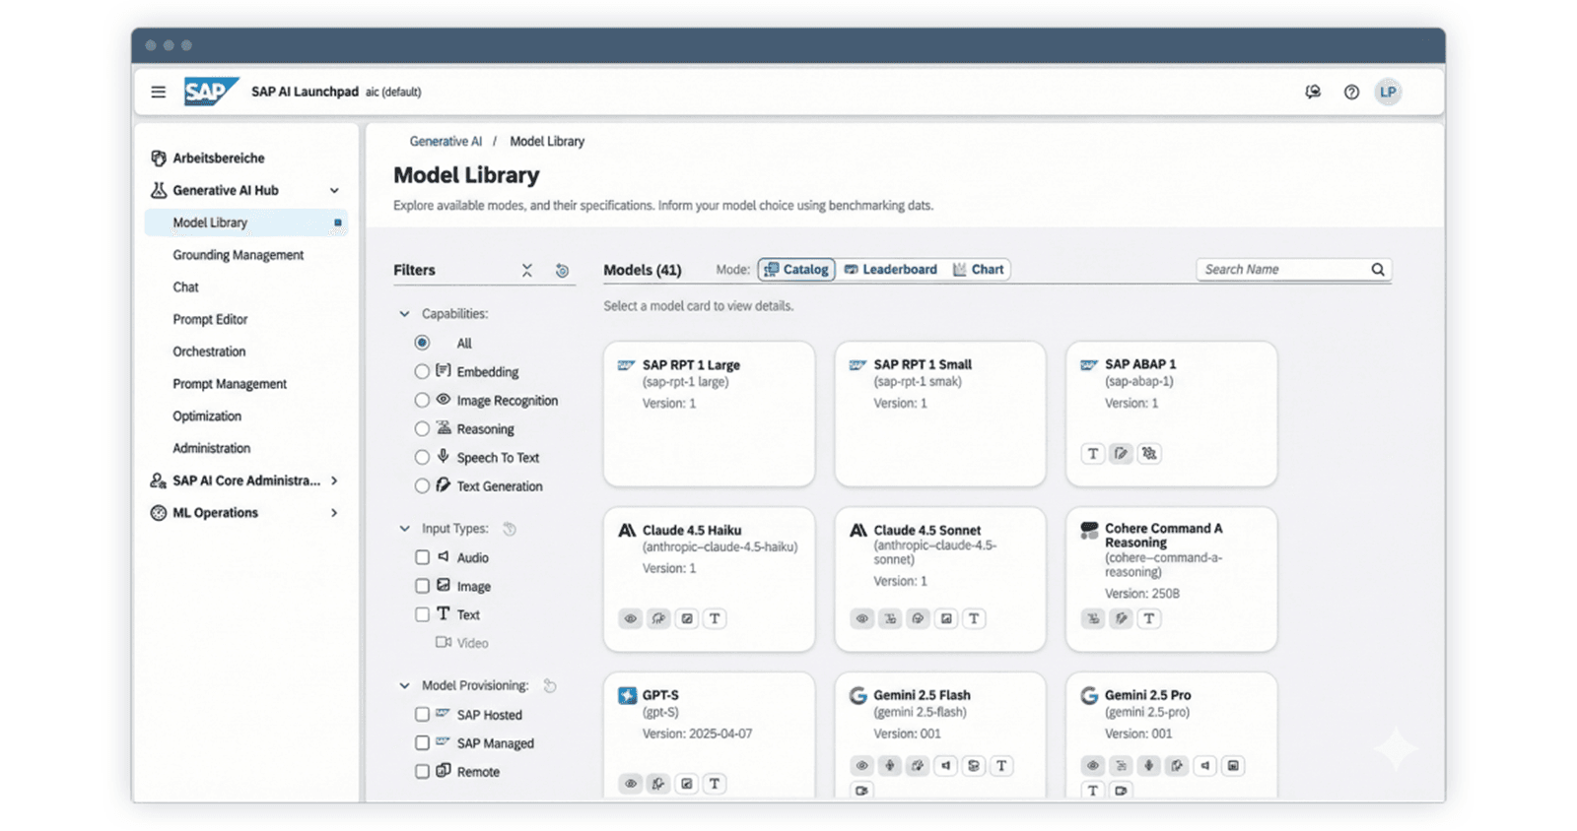Reset all filters using the Filters header icon
The height and width of the screenshot is (831, 1577).
pyautogui.click(x=562, y=270)
